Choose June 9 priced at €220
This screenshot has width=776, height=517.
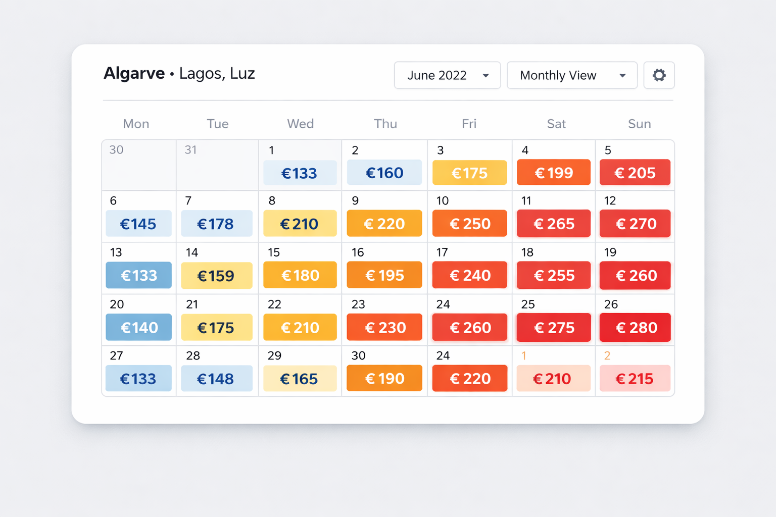point(384,224)
